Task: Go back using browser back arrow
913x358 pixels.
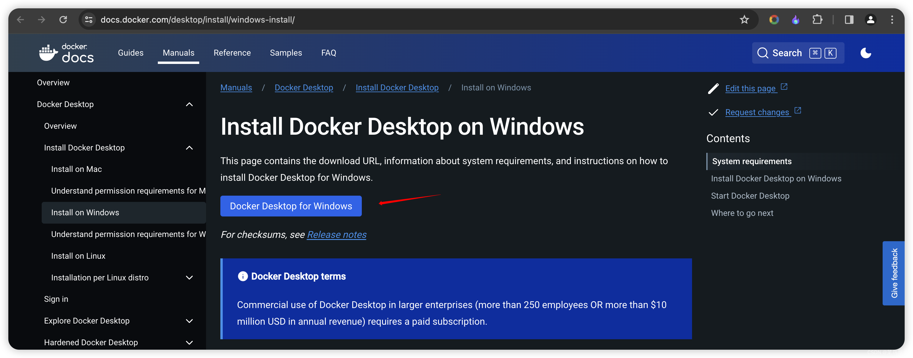Action: pyautogui.click(x=21, y=20)
